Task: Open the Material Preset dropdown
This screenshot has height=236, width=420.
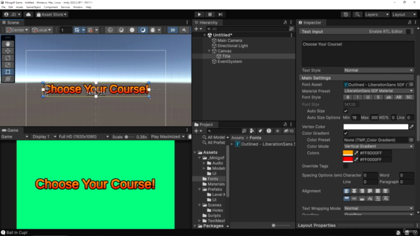Action: pyautogui.click(x=379, y=91)
